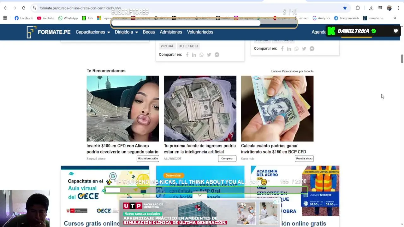Open the 'Cursos gratis online' card title

pyautogui.click(x=92, y=224)
